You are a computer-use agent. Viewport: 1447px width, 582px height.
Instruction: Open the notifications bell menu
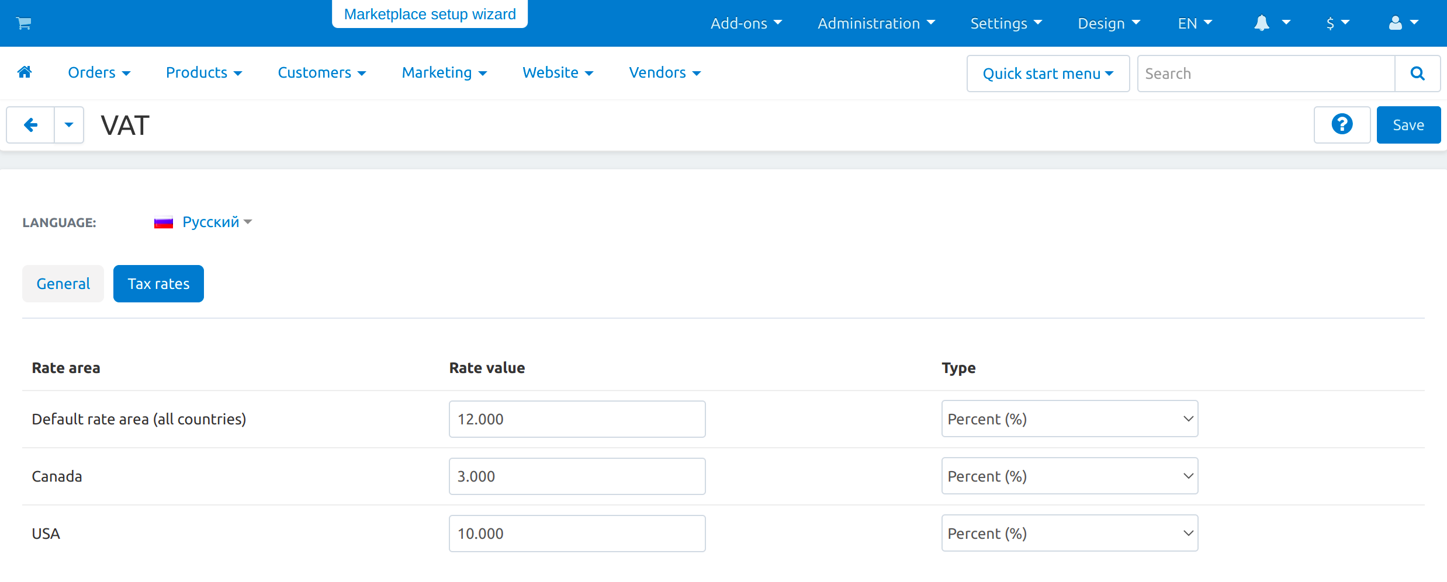[1272, 23]
